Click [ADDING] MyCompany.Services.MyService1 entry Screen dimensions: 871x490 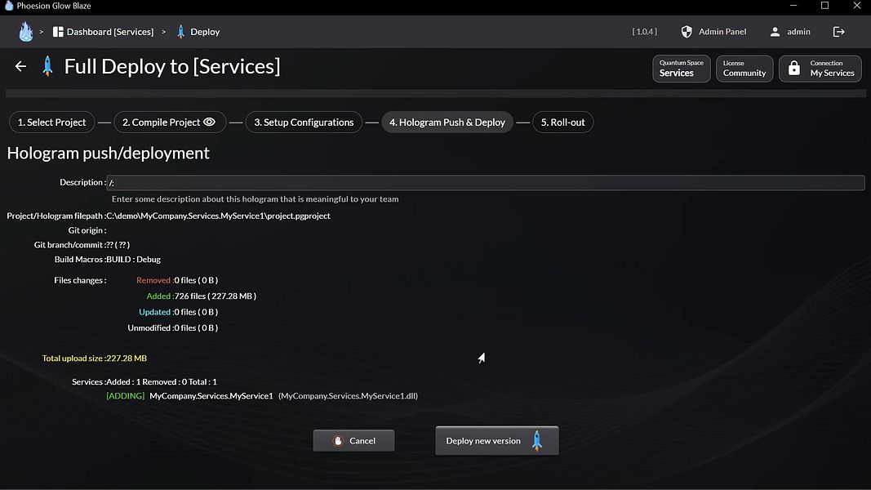click(262, 396)
